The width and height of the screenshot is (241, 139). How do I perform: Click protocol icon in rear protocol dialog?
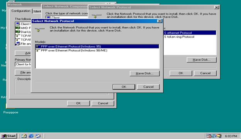tap(97, 16)
